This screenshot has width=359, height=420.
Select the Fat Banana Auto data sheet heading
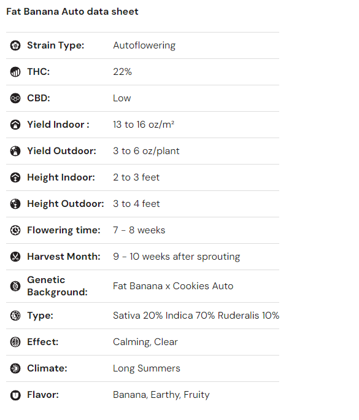coord(72,12)
